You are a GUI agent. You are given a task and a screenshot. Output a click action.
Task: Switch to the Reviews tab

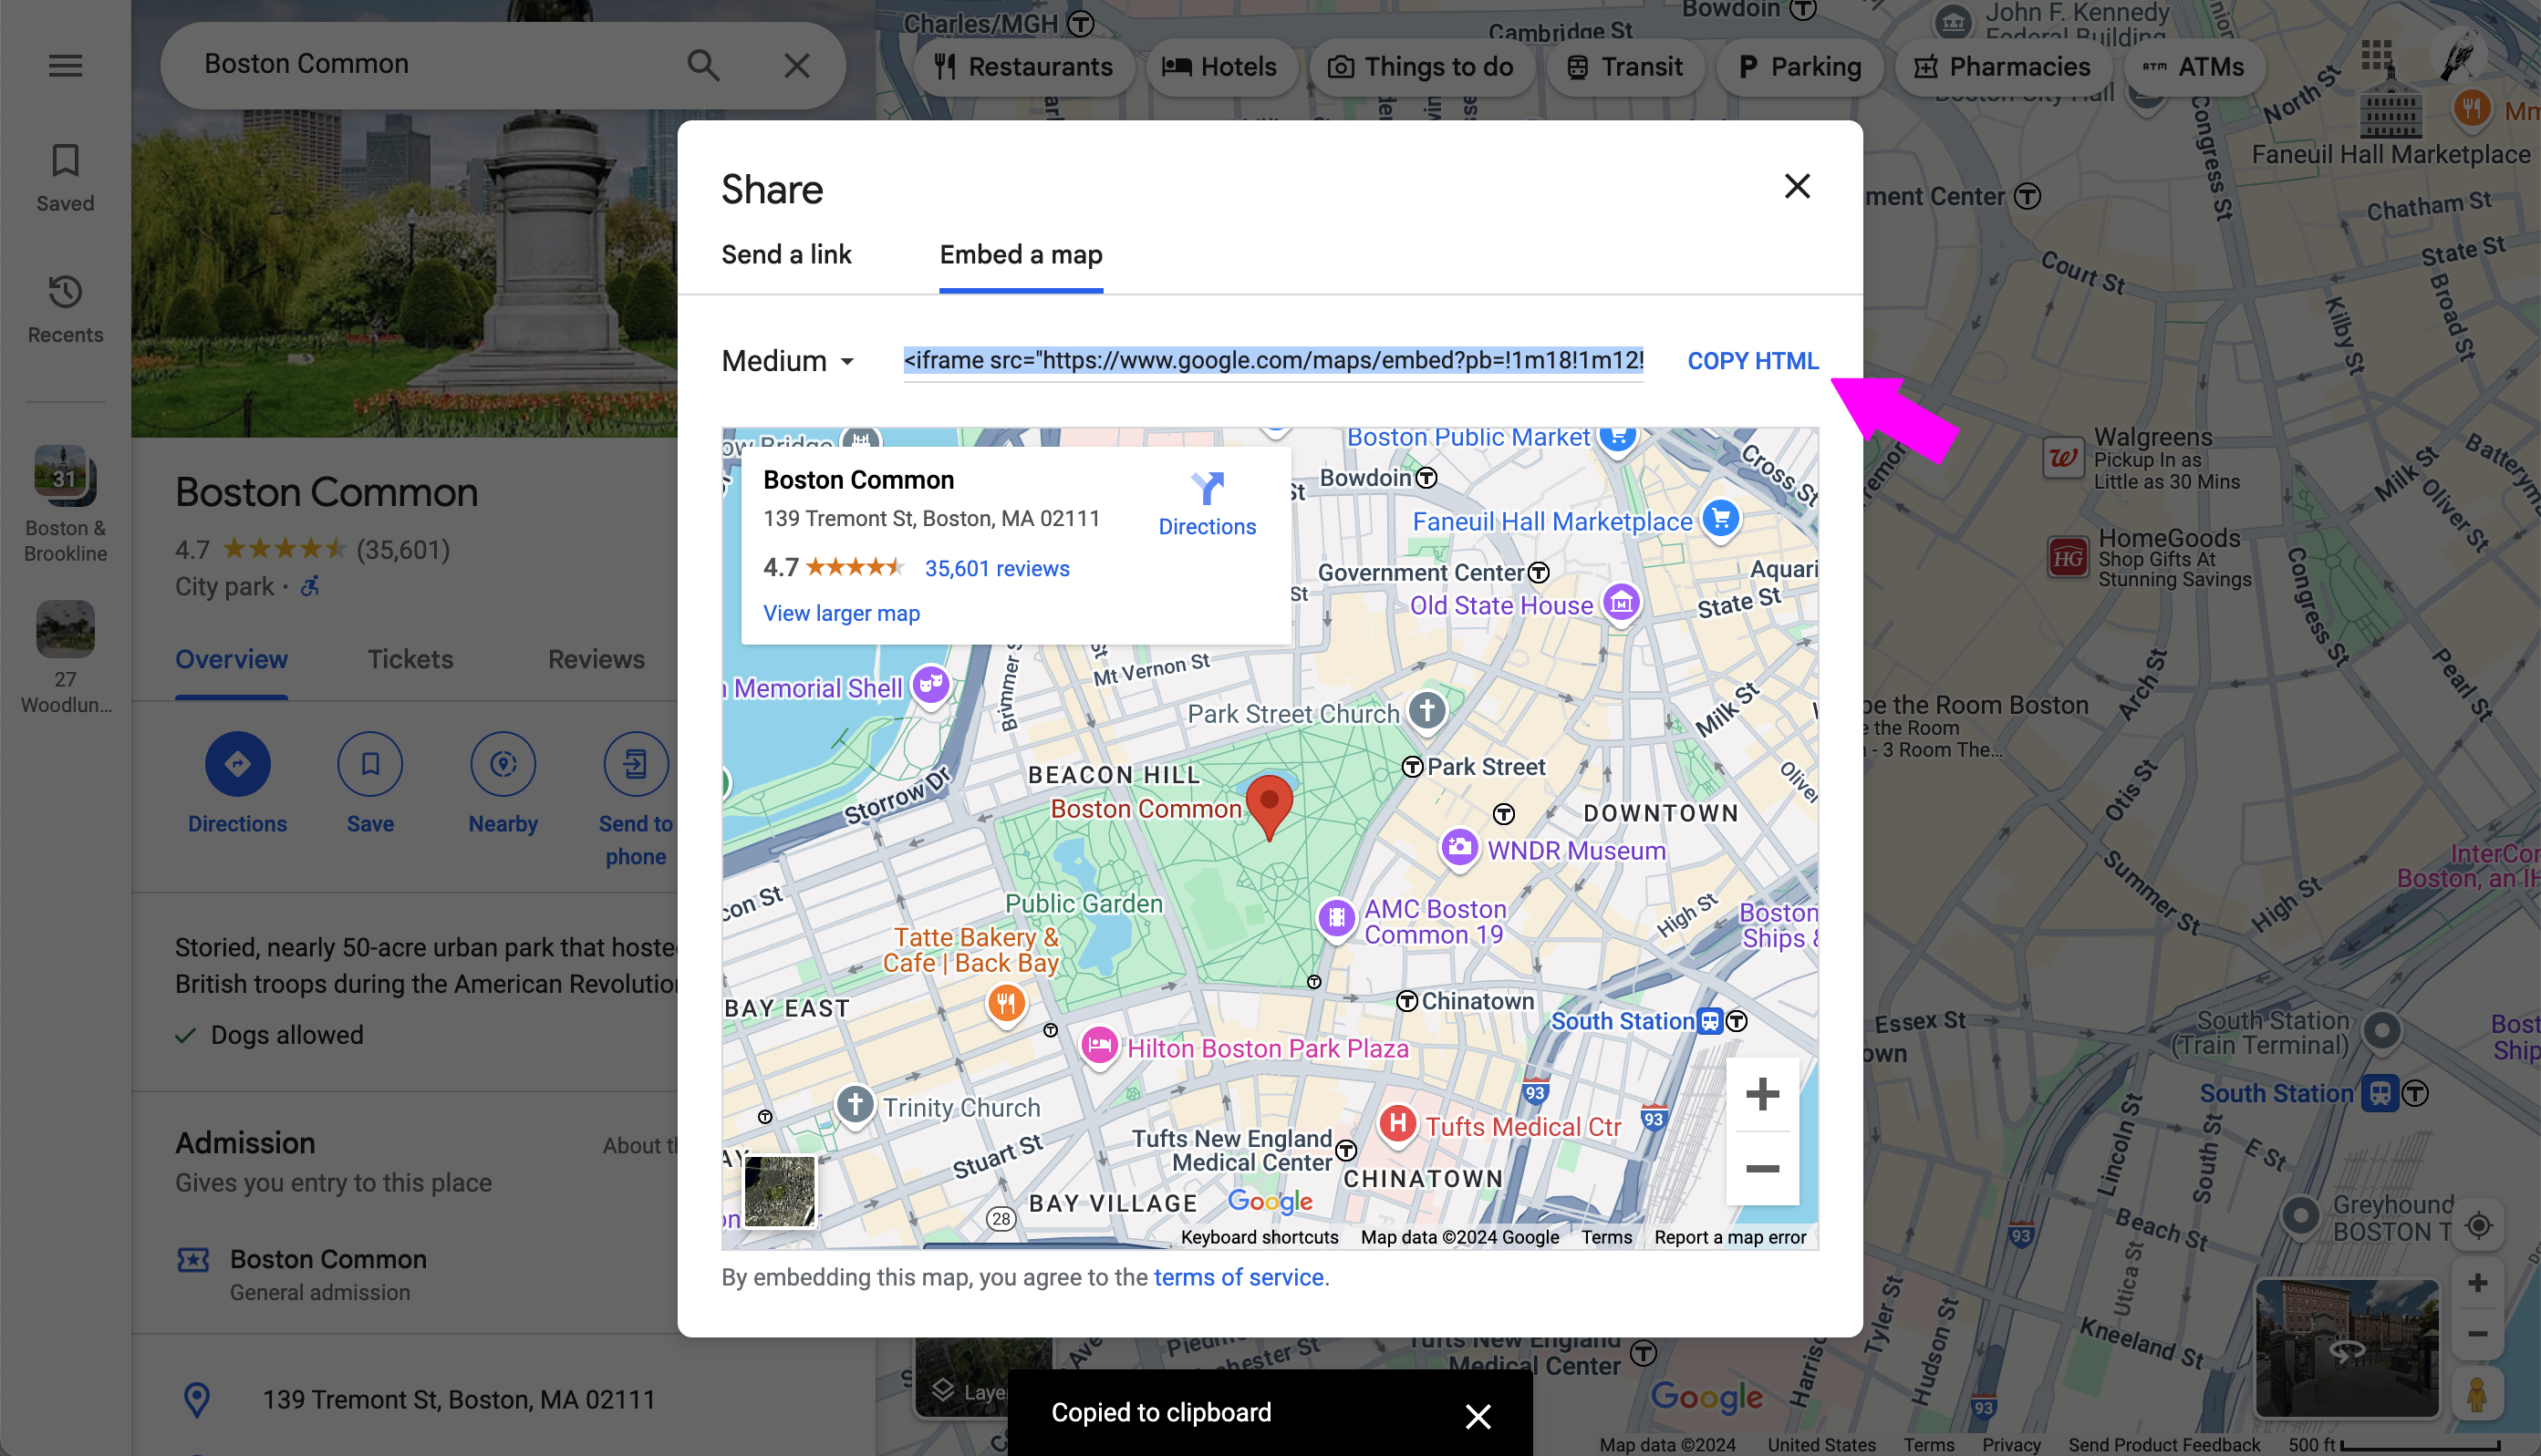(596, 660)
